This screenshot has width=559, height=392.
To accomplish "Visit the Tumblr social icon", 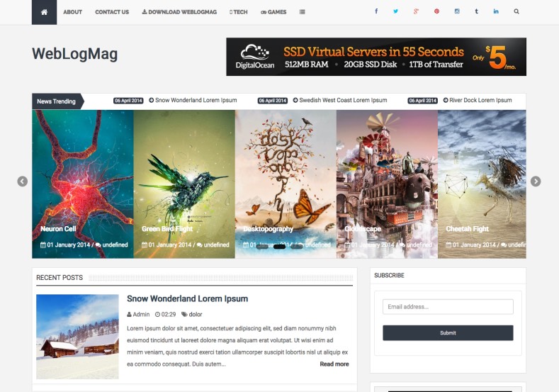I will click(x=476, y=11).
